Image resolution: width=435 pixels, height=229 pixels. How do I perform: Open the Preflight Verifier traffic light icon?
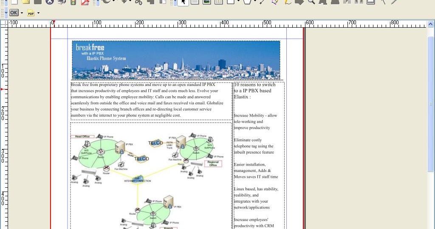click(73, 2)
